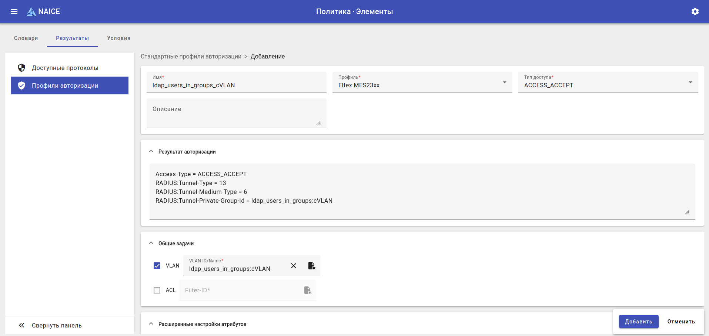Open the Тип доступа dropdown
Viewport: 709px width, 336px height.
[x=608, y=83]
